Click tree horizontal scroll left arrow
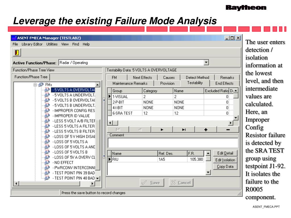Screen dimensions: 291x218 click(16, 184)
